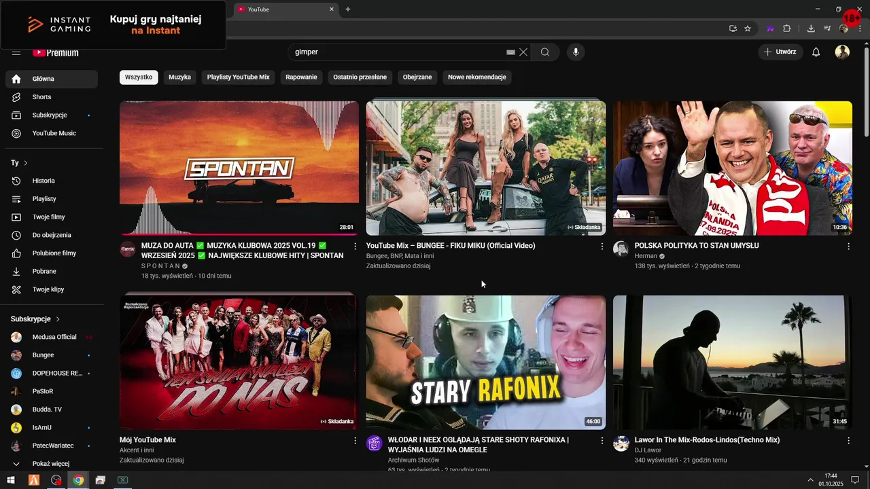The width and height of the screenshot is (870, 489).
Task: Open Subskrypcje in the sidebar
Action: (x=52, y=115)
